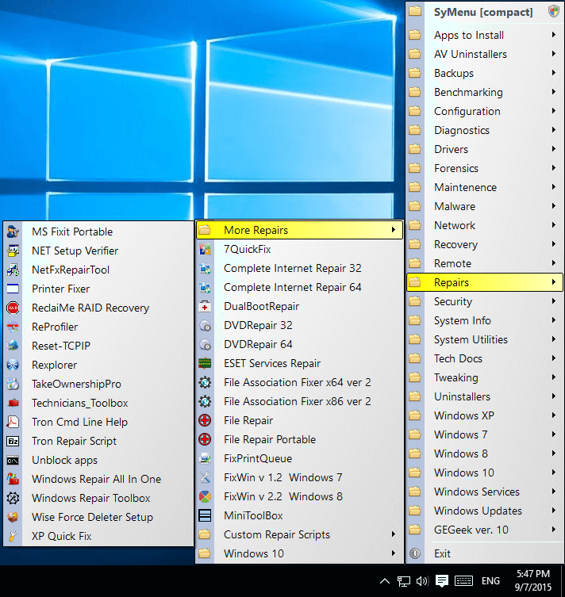Expand the More Repairs submenu arrow
This screenshot has height=597, width=565.
coord(394,230)
